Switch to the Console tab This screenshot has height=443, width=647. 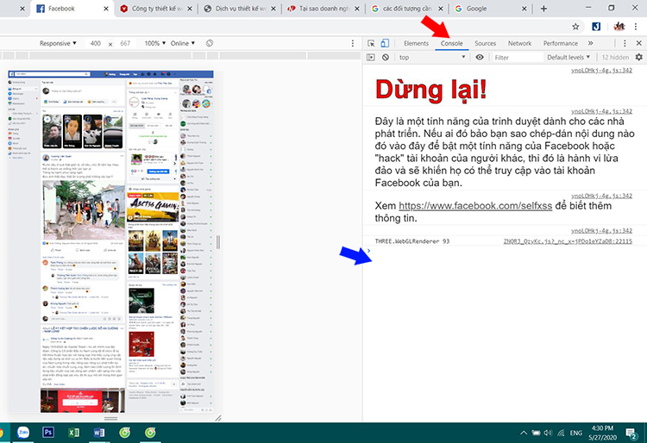(x=451, y=43)
